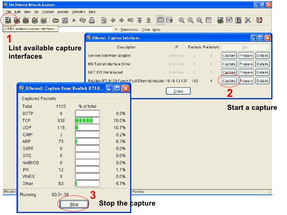Open the Capture filters toolbar icon
This screenshot has width=287, height=215.
point(220,20)
